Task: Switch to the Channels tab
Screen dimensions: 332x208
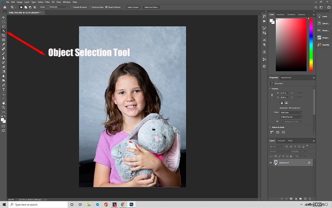Action: [x=281, y=140]
